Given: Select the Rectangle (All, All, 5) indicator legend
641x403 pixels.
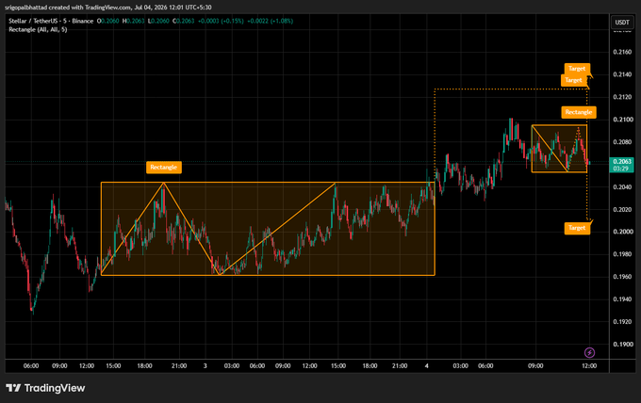Looking at the screenshot, I should click(38, 29).
